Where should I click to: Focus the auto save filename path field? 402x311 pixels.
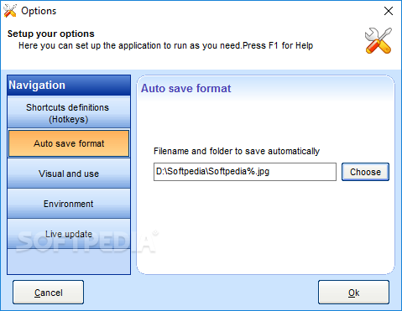[245, 172]
